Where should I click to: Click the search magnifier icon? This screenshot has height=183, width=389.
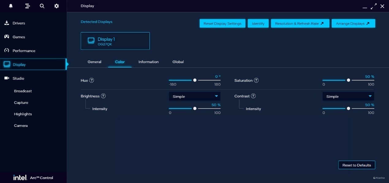pos(42,6)
